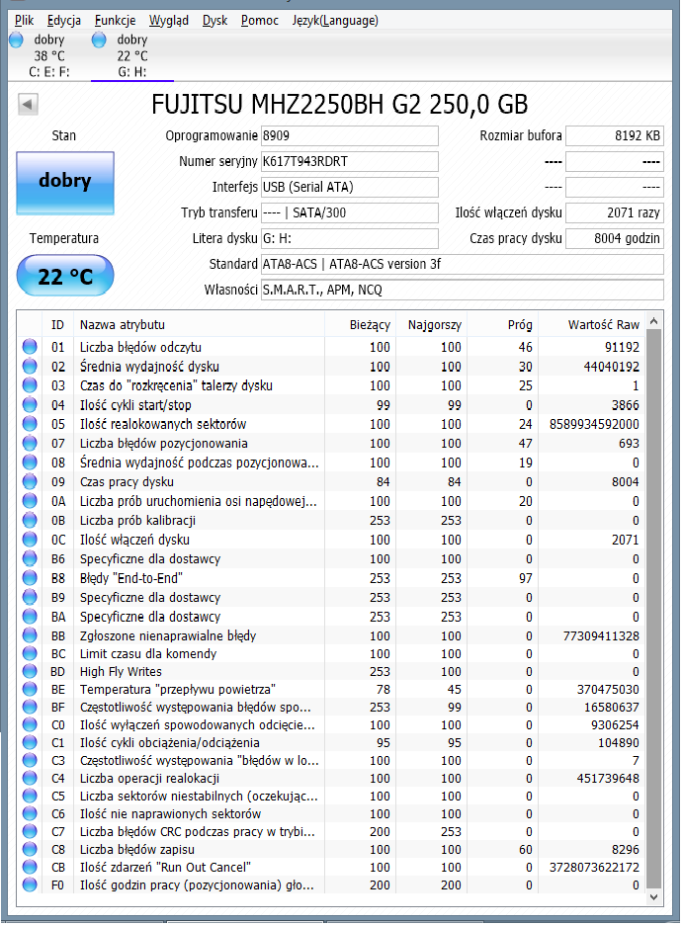Select the status orb for drive G: H:
This screenshot has height=926, width=683.
(99, 41)
